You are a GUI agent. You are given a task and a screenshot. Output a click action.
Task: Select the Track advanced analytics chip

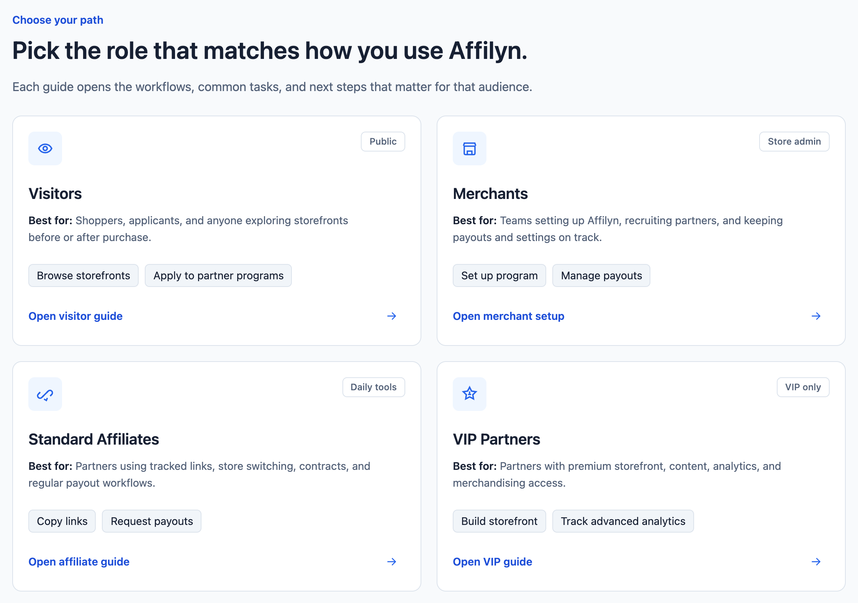623,521
